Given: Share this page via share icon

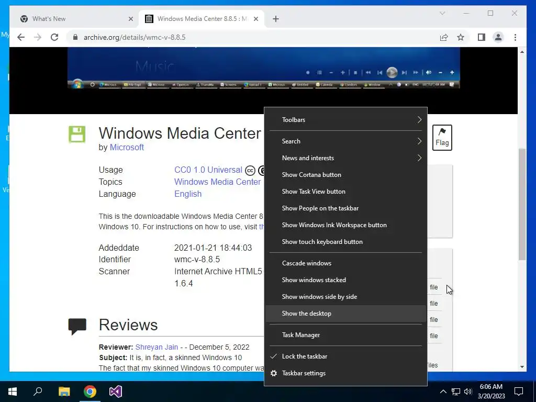Looking at the screenshot, I should click(444, 37).
